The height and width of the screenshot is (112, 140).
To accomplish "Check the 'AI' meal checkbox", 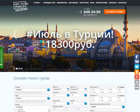I will [91, 98].
